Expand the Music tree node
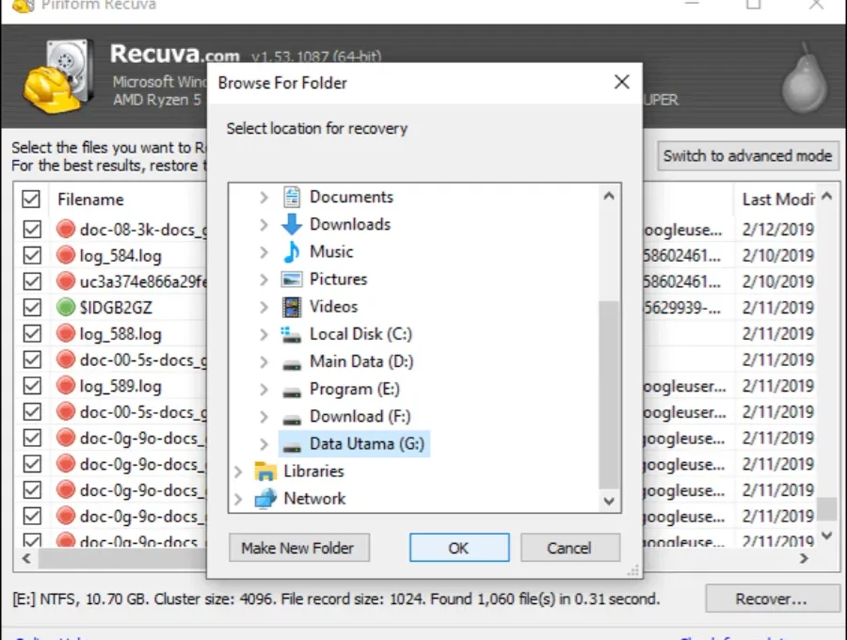 [264, 251]
